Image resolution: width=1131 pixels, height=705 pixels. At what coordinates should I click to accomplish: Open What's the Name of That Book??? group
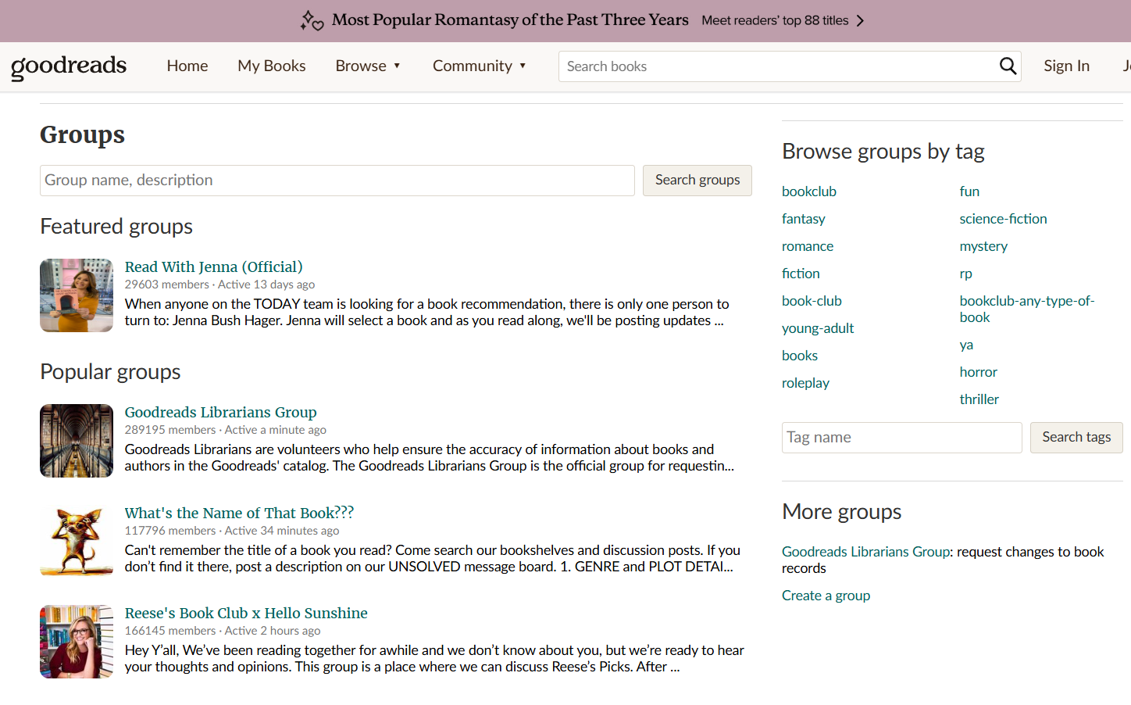point(239,514)
